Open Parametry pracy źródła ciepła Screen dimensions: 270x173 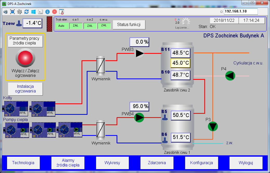pos(25,41)
